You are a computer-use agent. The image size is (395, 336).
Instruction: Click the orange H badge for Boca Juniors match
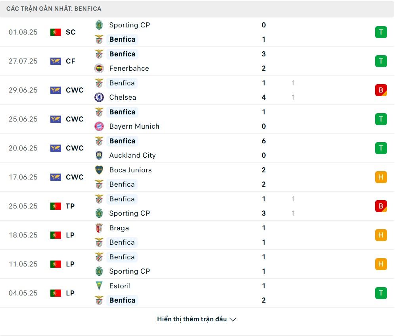[x=381, y=177]
